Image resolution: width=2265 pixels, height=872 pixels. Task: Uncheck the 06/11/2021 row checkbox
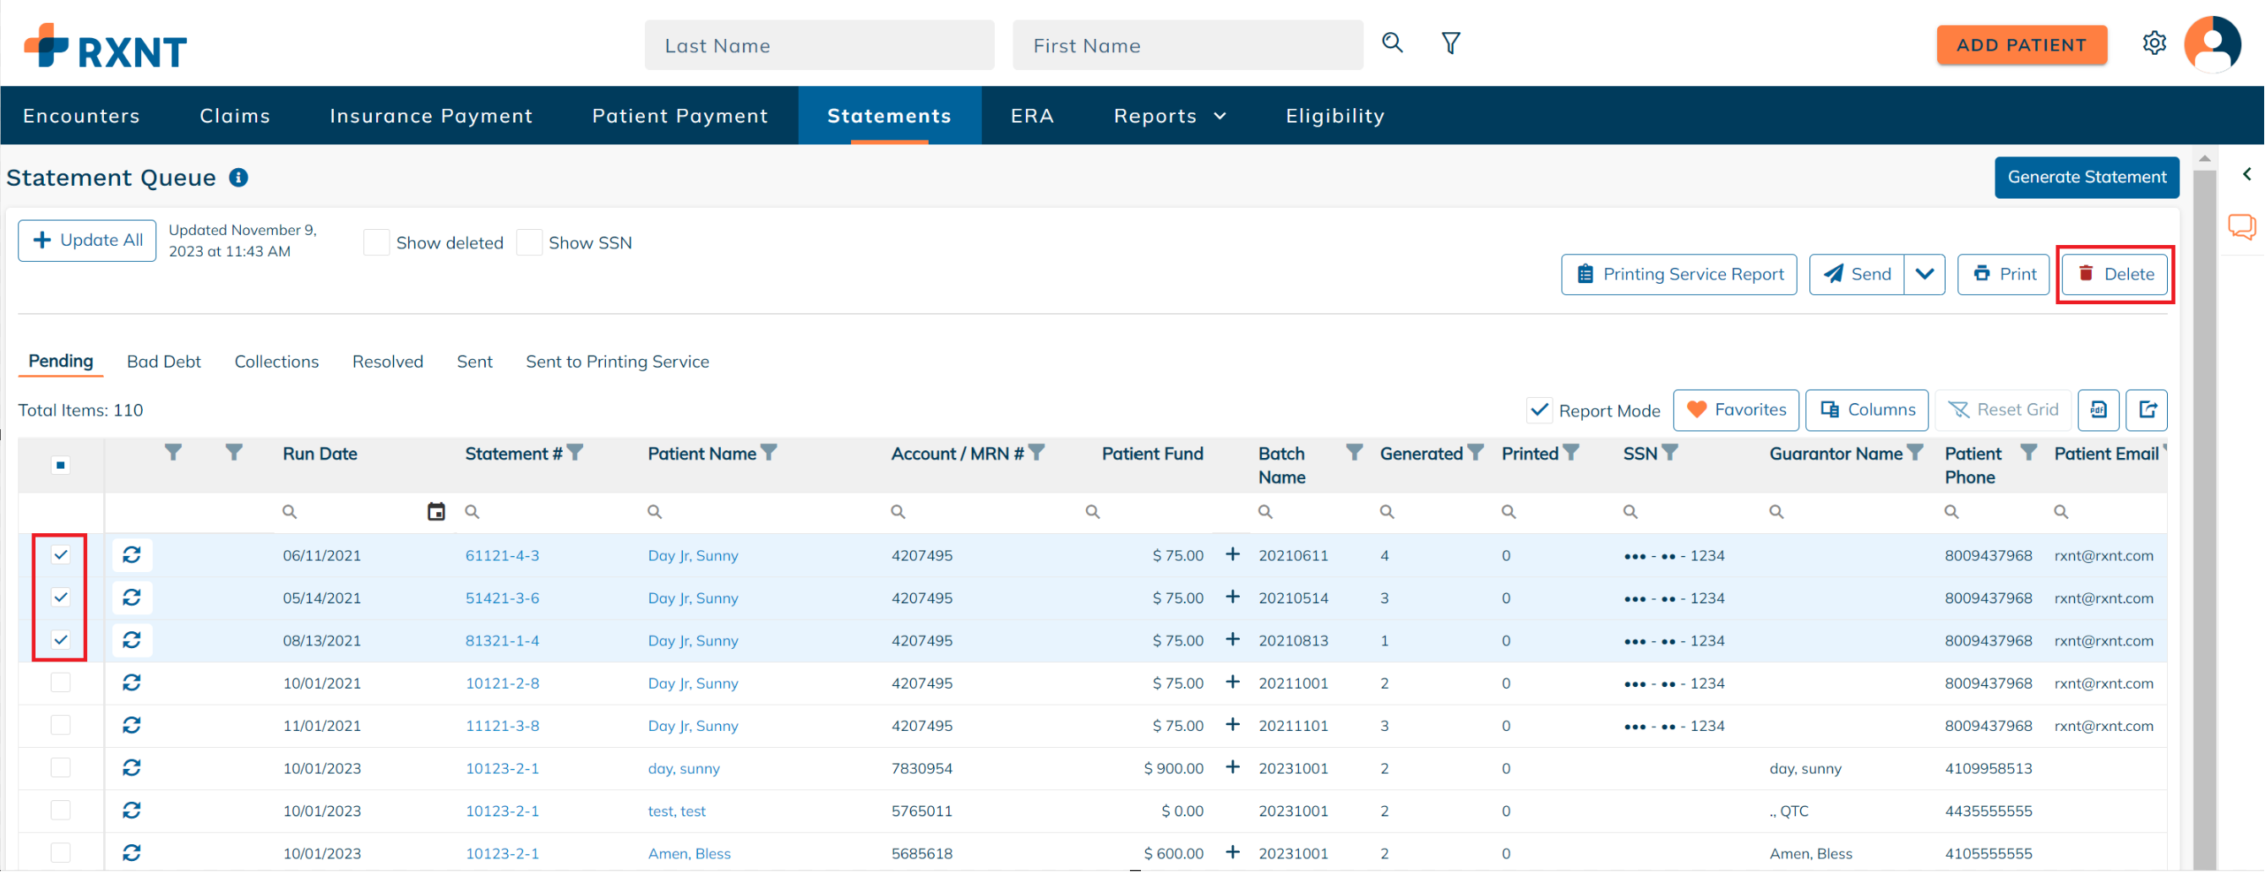click(61, 554)
